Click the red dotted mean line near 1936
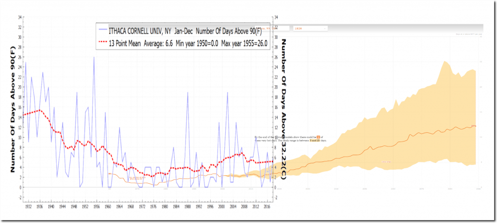The image size is (497, 223). 40,110
